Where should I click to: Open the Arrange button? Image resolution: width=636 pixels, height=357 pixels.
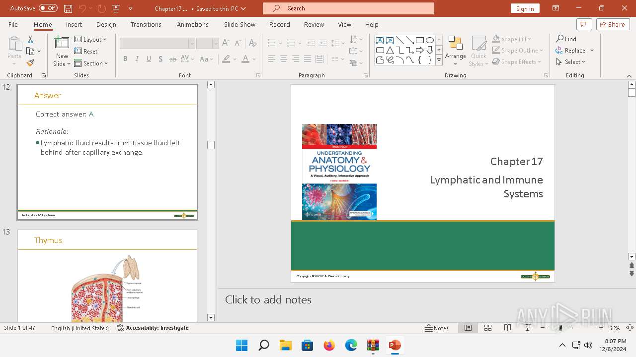[x=455, y=51]
